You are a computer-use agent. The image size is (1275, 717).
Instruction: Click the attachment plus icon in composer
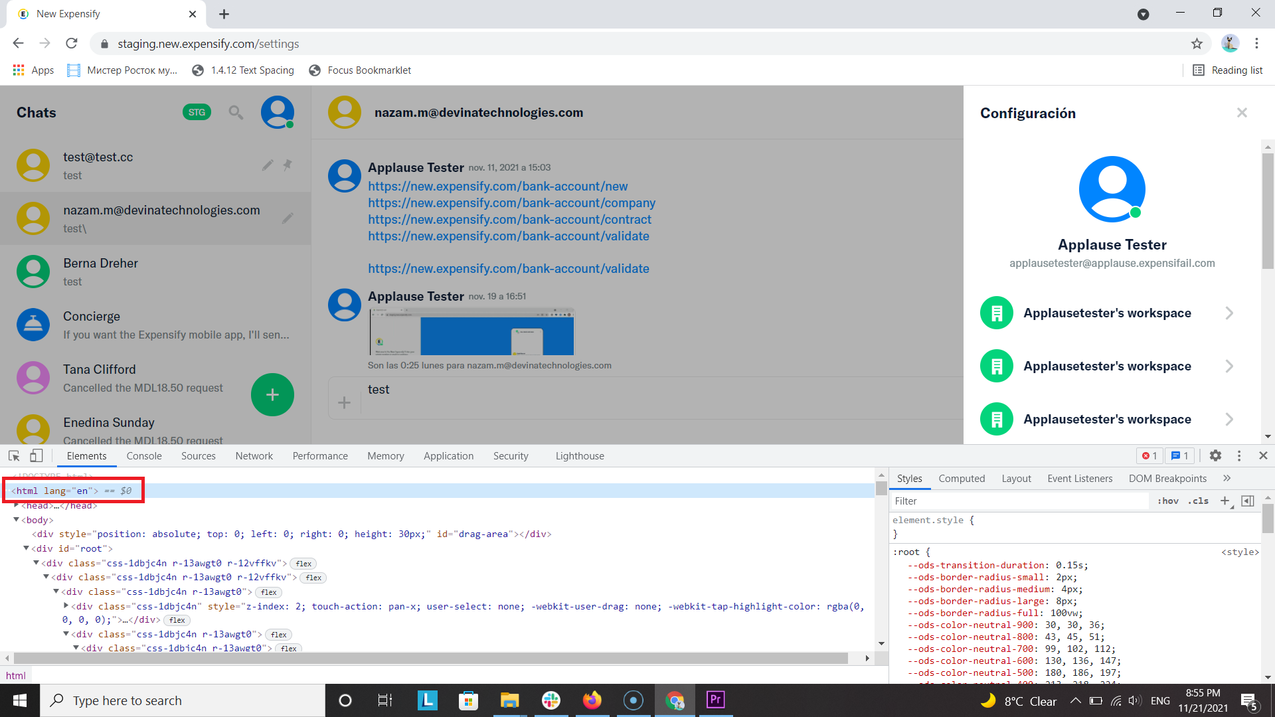(344, 402)
